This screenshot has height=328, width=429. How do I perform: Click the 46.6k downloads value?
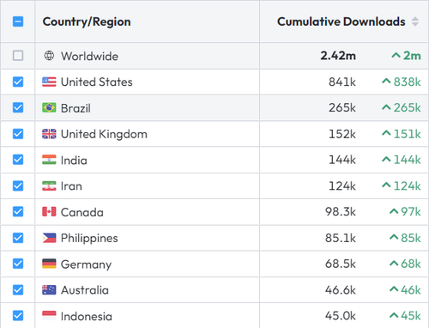(341, 290)
